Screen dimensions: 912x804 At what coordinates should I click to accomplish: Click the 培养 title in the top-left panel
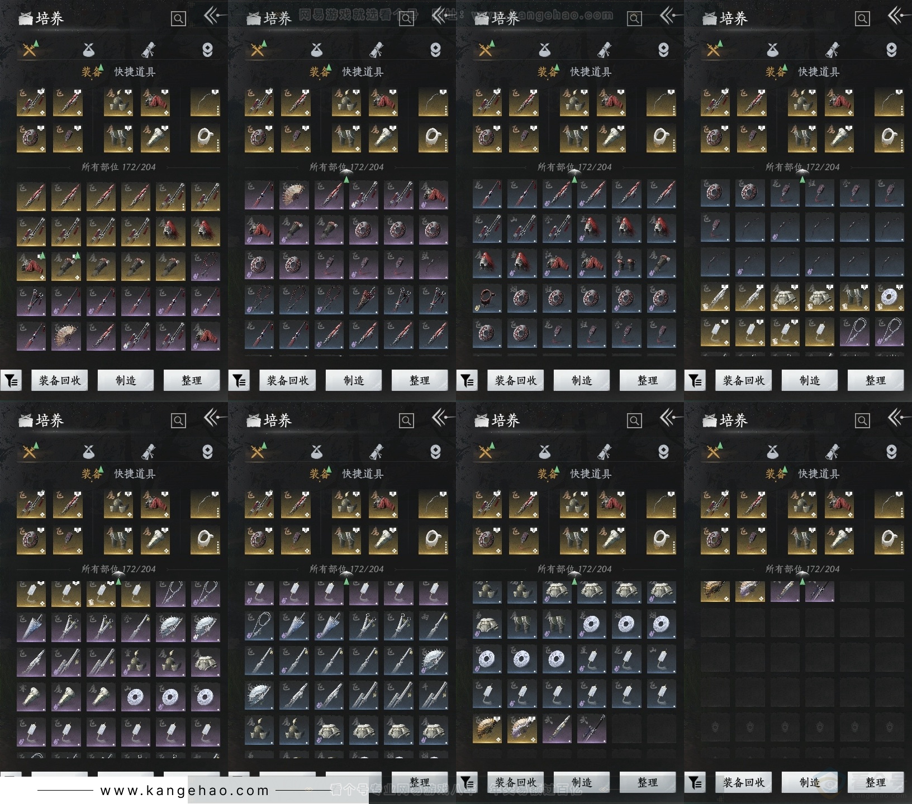[x=50, y=18]
